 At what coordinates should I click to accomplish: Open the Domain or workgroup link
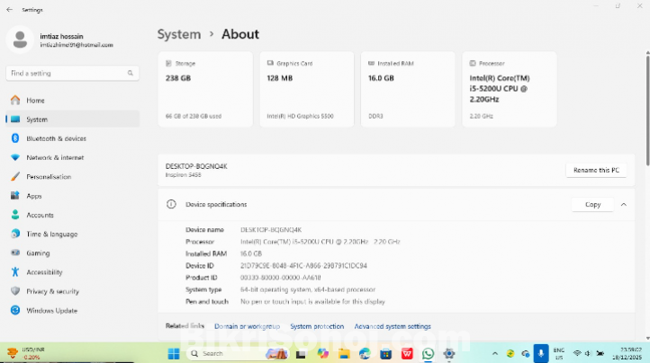(x=247, y=326)
